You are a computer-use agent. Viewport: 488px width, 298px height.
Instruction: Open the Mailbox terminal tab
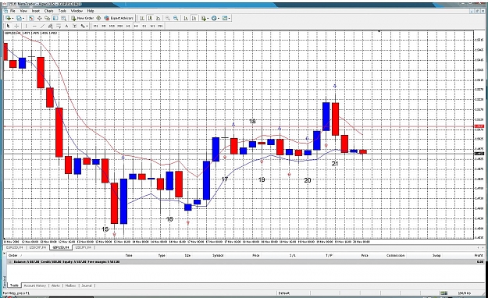(70, 286)
